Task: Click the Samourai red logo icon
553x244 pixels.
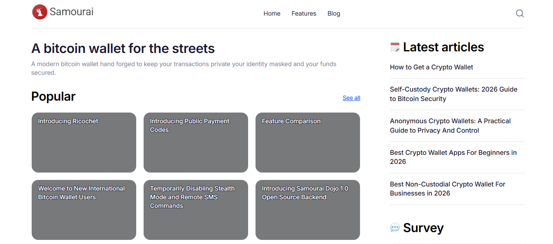Action: (40, 12)
